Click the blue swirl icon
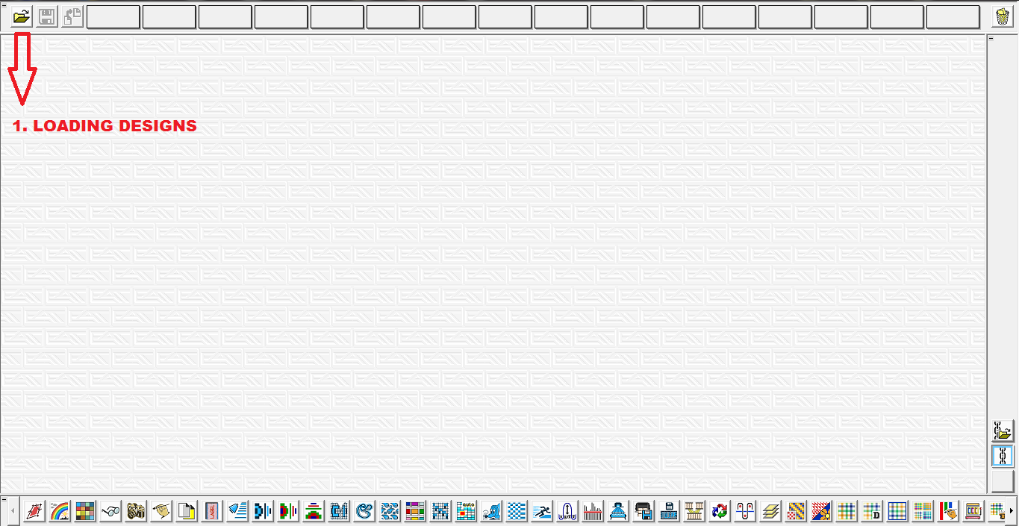The image size is (1019, 526). coord(364,511)
